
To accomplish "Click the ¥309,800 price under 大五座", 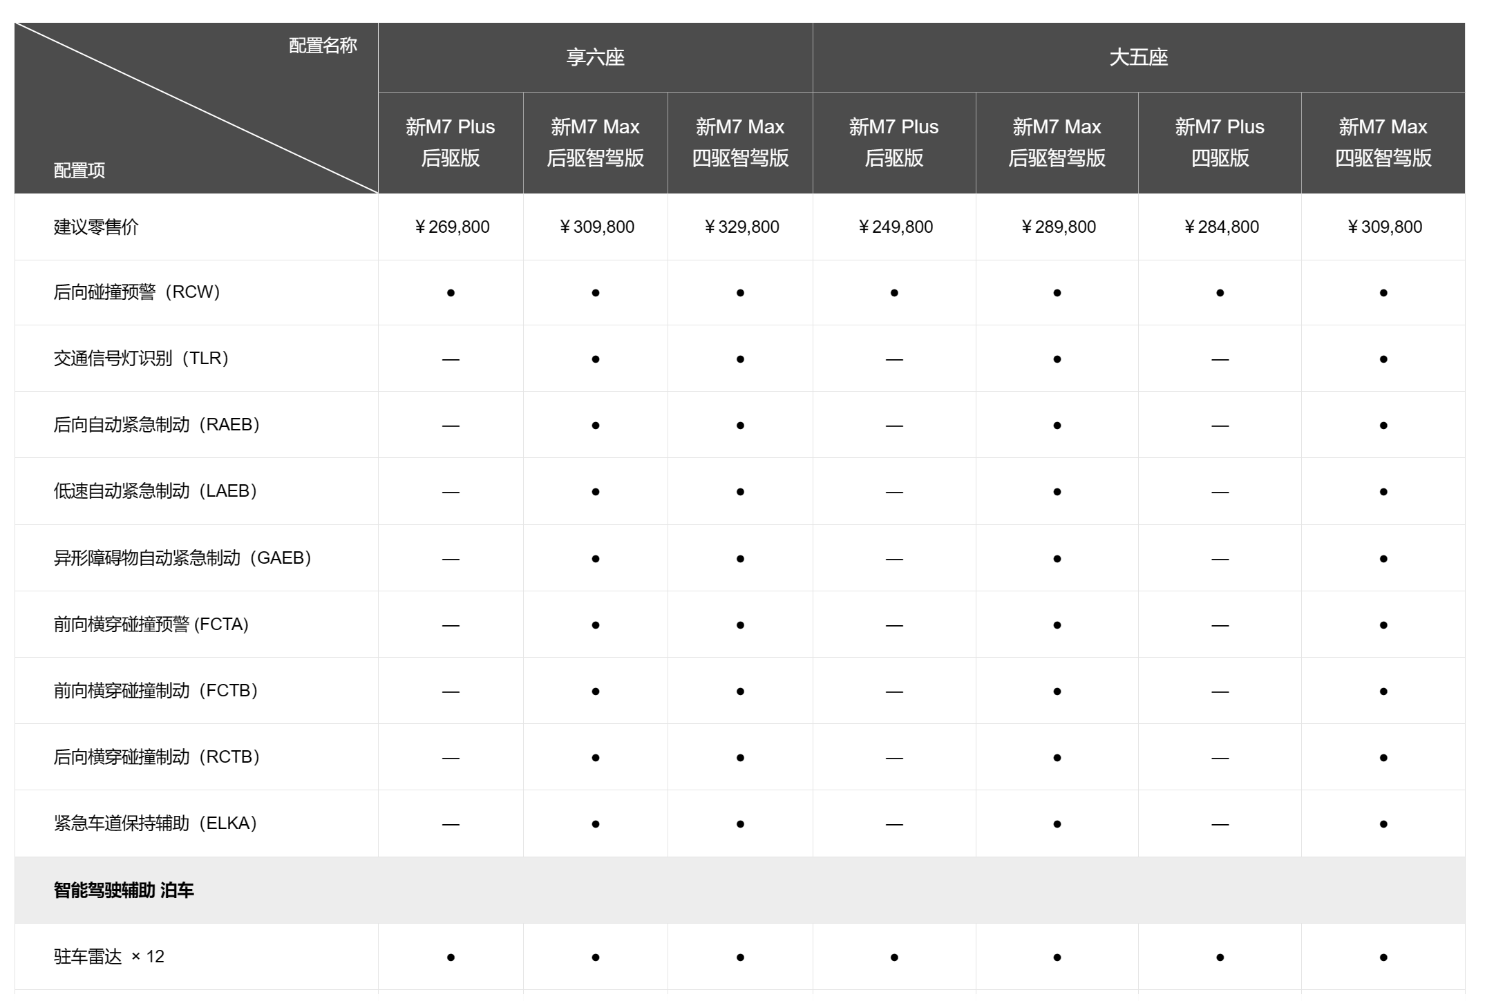I will (1384, 227).
